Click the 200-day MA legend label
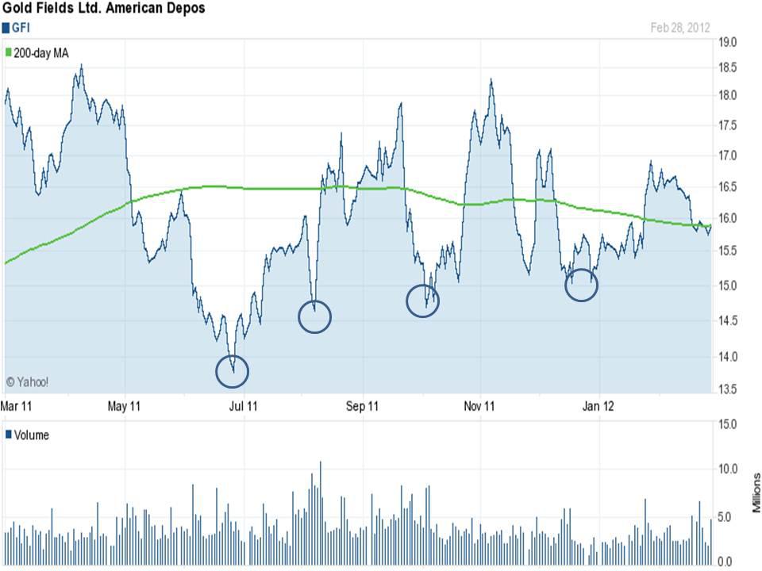This screenshot has width=762, height=571. [41, 53]
